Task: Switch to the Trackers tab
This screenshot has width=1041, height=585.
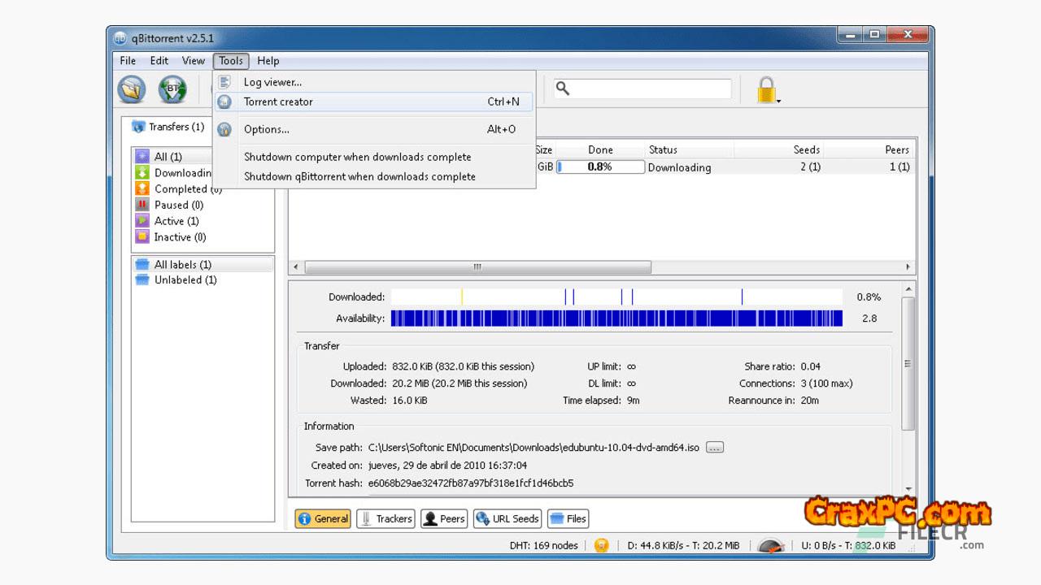Action: 386,518
